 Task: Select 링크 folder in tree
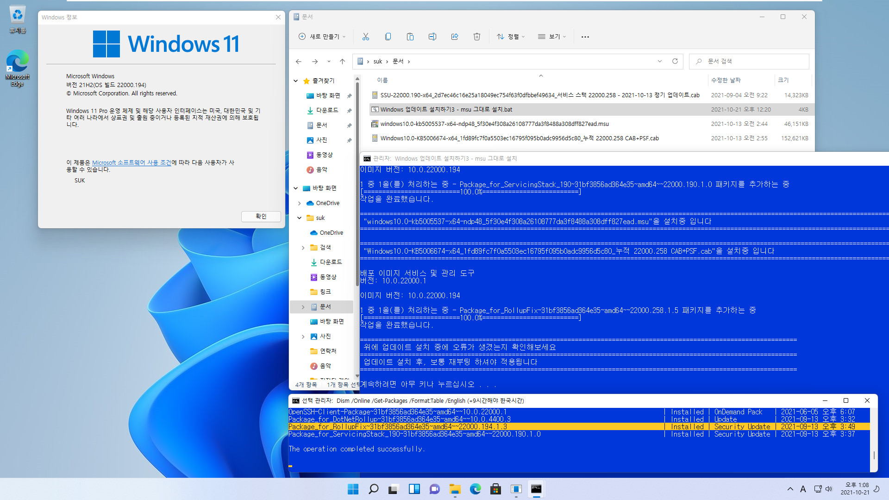point(321,292)
